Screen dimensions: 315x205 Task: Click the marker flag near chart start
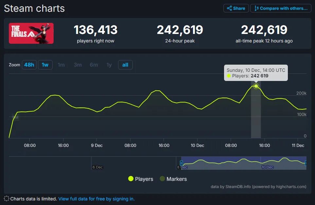(15, 117)
